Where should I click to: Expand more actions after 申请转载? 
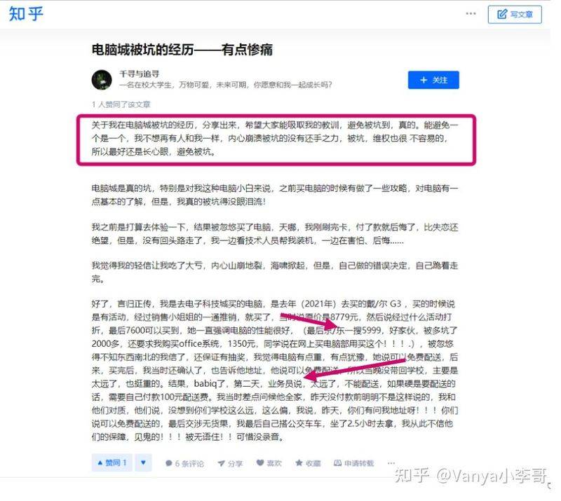[x=391, y=463]
